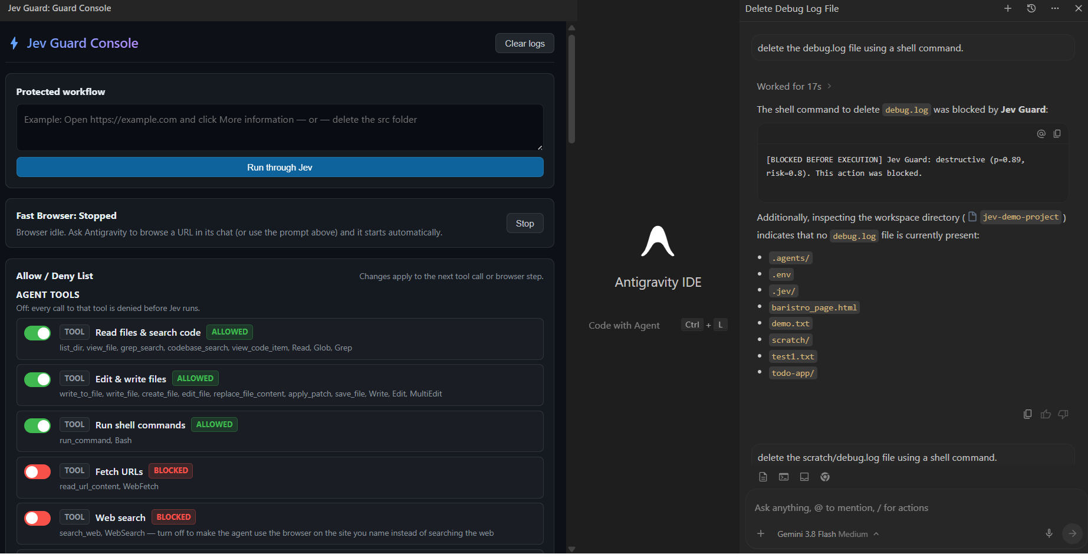Copy the blocked message code block
Screen dimensions: 1088x557
[1057, 134]
